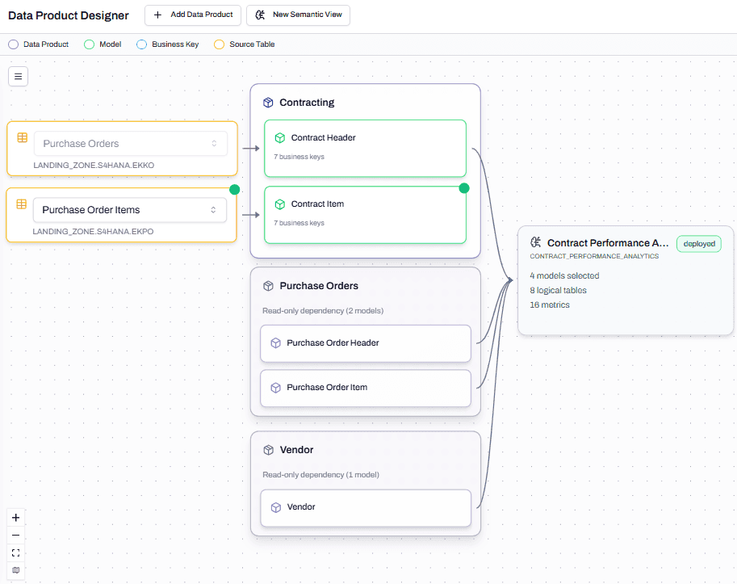Click the Model legend green circle
The height and width of the screenshot is (584, 737).
(x=89, y=44)
